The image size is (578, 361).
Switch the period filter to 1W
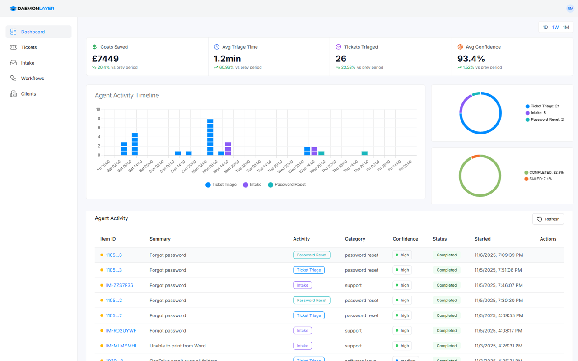555,27
